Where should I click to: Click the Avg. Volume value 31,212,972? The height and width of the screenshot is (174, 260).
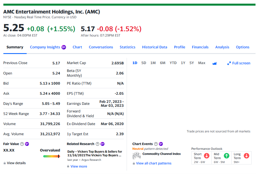pos(50,134)
